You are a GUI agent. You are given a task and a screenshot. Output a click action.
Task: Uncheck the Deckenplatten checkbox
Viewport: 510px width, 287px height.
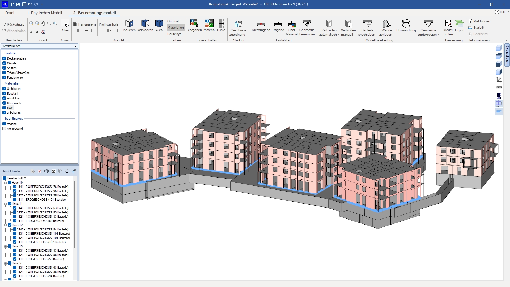click(x=4, y=58)
